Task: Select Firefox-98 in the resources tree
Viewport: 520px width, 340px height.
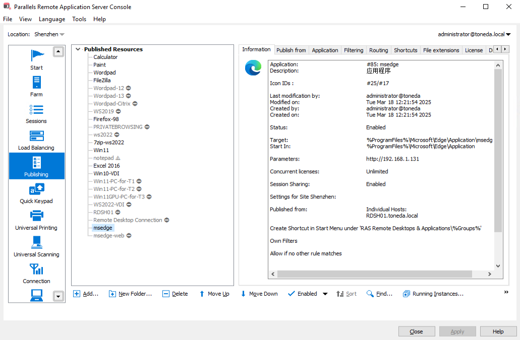Action: coord(106,119)
